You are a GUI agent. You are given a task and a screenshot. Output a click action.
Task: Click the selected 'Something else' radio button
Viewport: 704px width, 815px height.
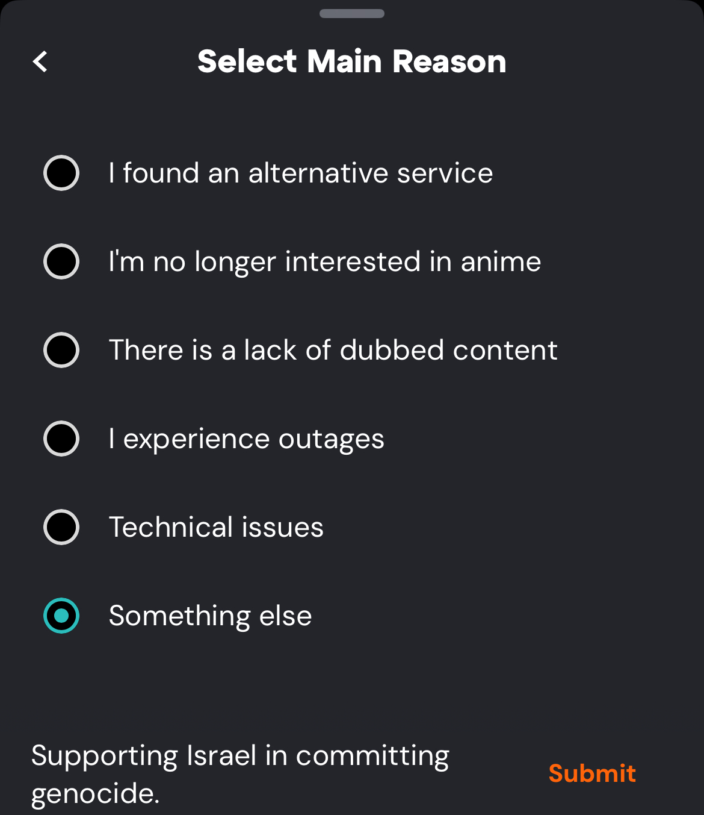point(61,616)
